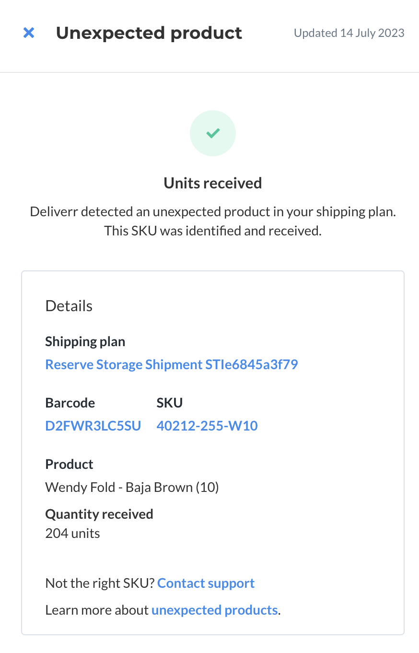
Task: Click the Barcode label
Action: point(70,403)
